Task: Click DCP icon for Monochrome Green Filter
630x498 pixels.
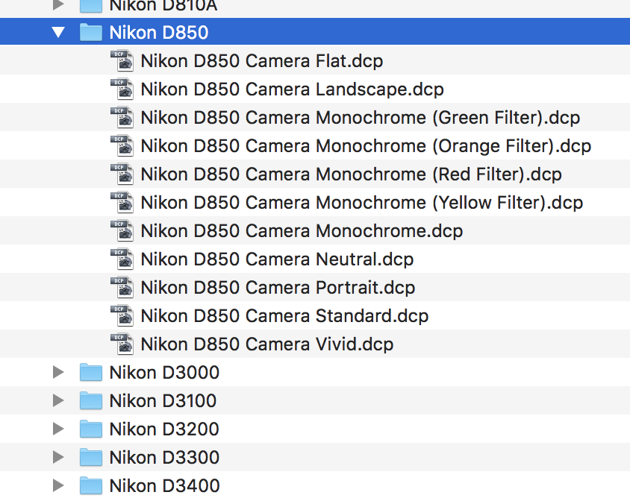Action: tap(122, 117)
